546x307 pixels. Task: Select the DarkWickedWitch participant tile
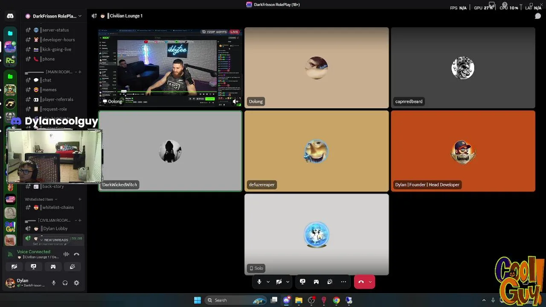click(x=170, y=151)
